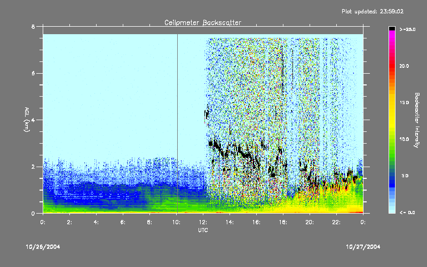The width and height of the screenshot is (427, 267).
Task: Click the colorbar label 20.0
Action: click(x=404, y=66)
